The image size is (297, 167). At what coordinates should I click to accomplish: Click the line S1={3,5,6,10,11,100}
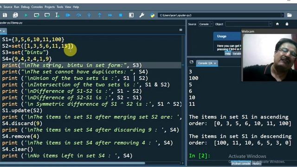click(x=33, y=39)
